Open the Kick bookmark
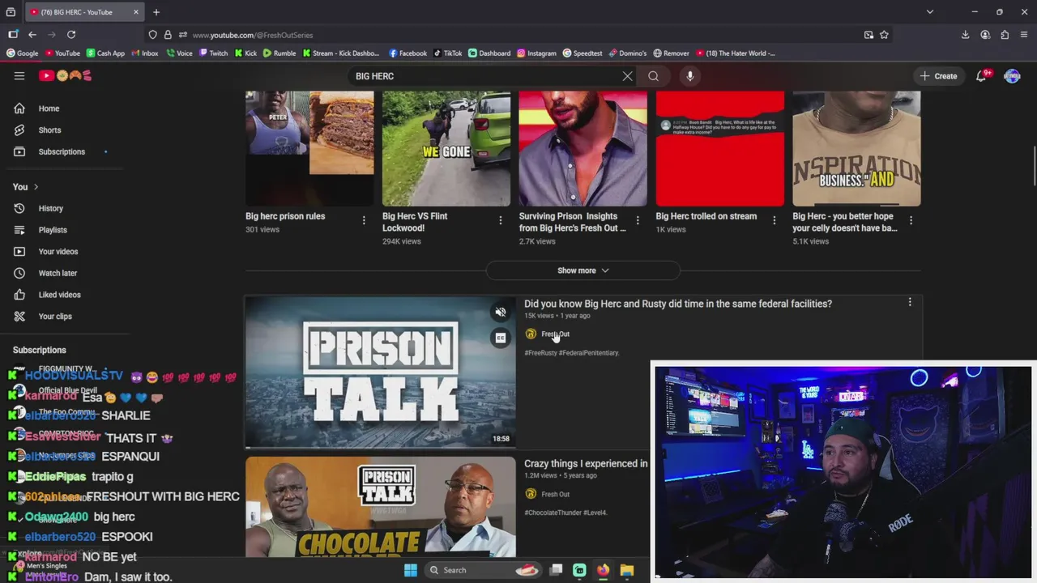This screenshot has height=583, width=1037. coord(245,53)
